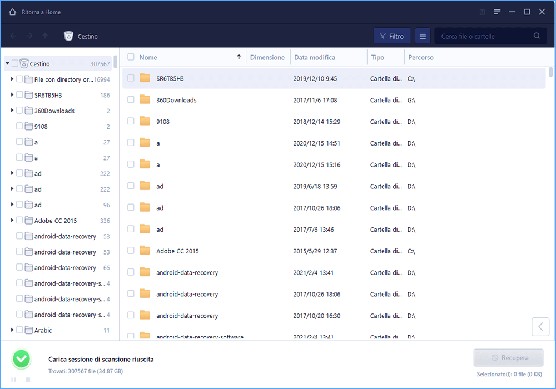Select the row dated 2020/12/15 15:16

pos(334,164)
